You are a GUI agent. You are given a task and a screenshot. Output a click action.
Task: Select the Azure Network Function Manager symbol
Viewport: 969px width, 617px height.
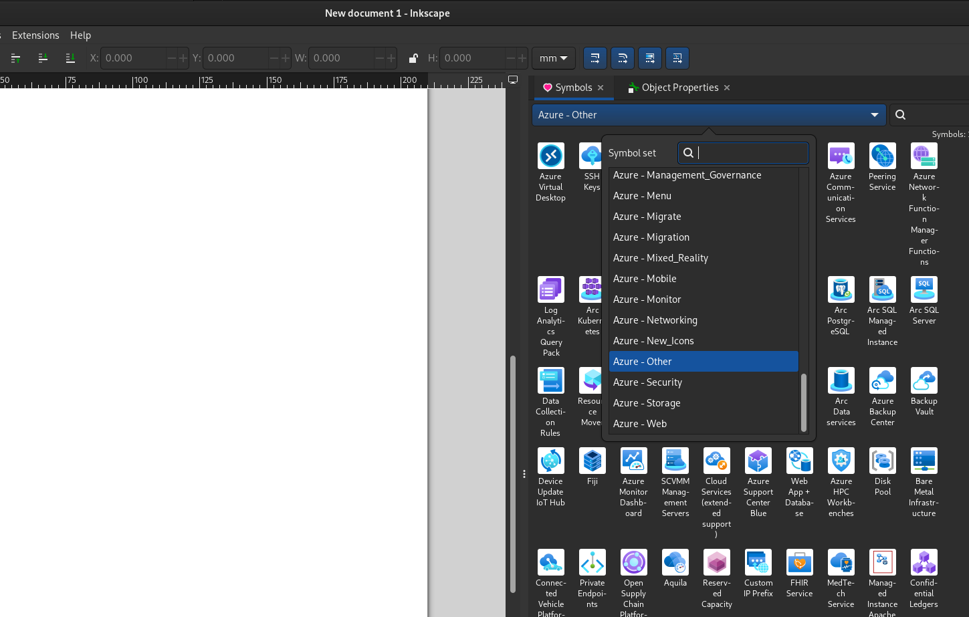click(924, 204)
